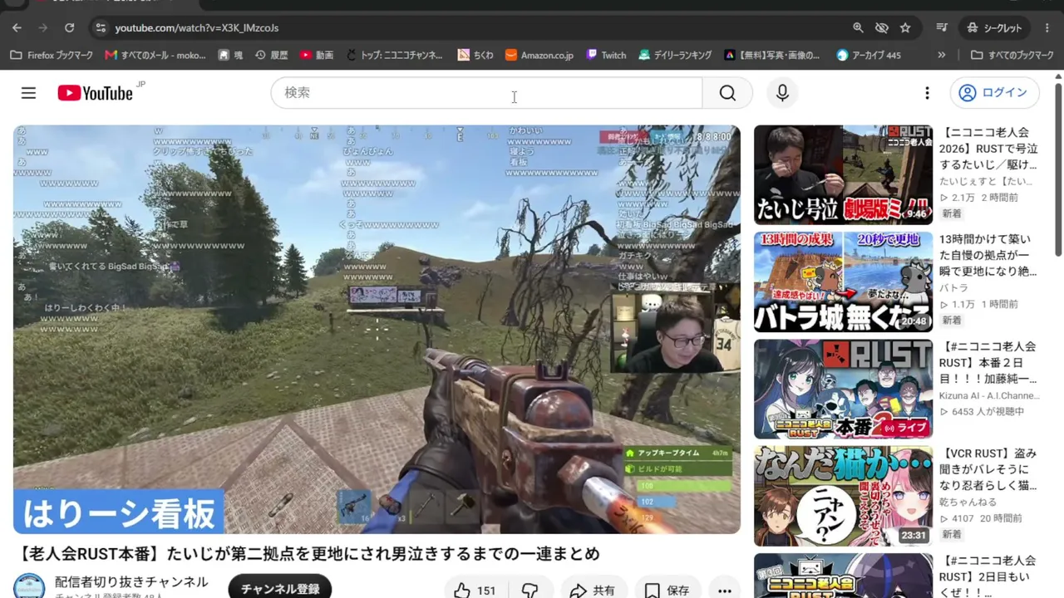Open video titled 13時間かけて築いた自慢の拠点
Image resolution: width=1064 pixels, height=598 pixels.
click(x=989, y=256)
